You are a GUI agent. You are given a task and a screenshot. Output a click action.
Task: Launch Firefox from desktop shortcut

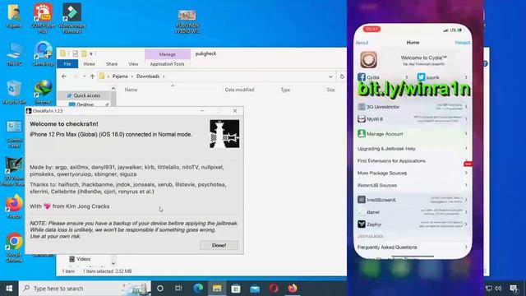tap(14, 206)
